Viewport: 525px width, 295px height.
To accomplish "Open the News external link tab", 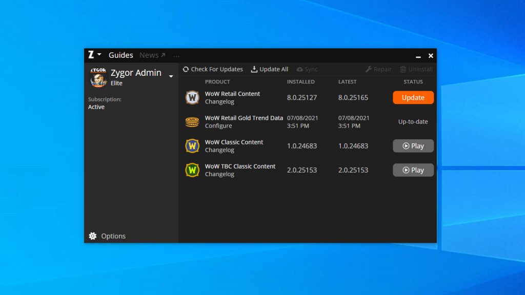I will pos(152,55).
